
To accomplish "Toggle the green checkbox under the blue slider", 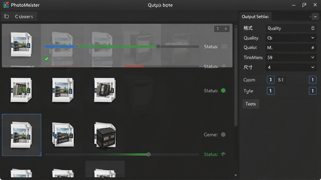I will (x=47, y=59).
